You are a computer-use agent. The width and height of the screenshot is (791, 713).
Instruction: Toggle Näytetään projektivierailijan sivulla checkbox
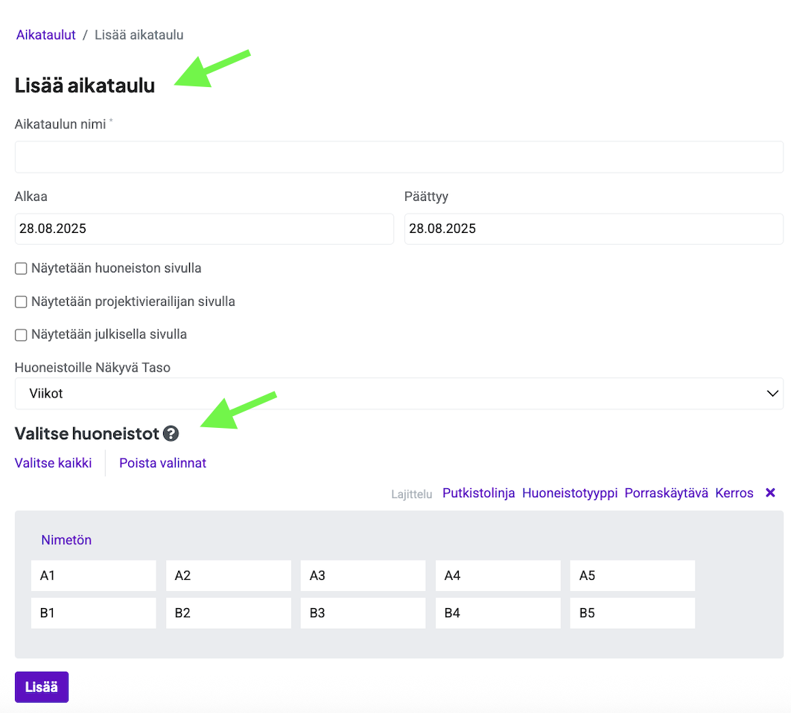(22, 302)
